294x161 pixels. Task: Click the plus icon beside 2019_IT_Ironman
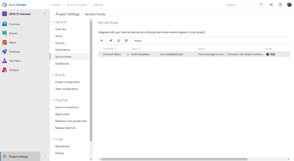coord(45,14)
